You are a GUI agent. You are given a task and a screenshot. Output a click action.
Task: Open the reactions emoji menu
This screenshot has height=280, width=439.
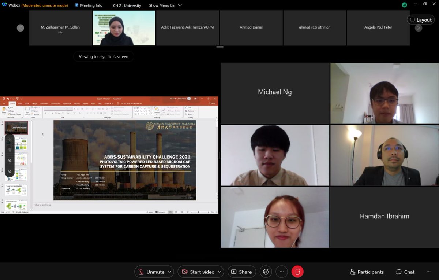pos(266,272)
